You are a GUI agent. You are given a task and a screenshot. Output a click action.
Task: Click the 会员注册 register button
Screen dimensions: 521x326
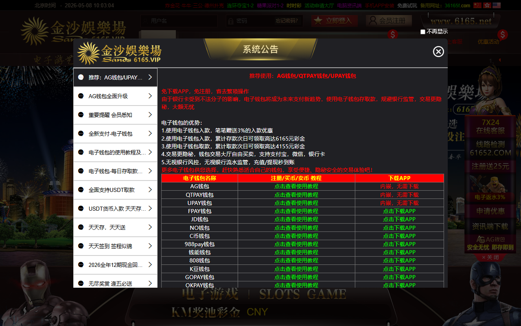[x=389, y=20]
